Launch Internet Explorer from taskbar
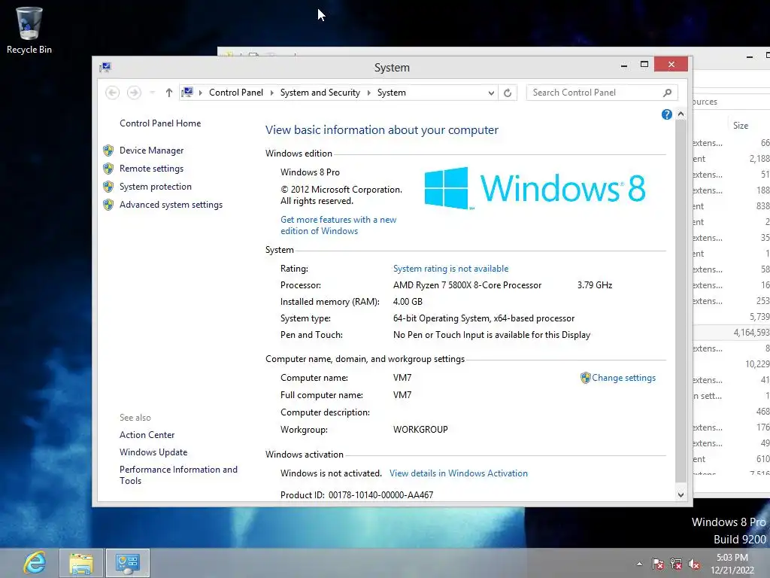Screen dimensions: 770x578 pos(35,563)
